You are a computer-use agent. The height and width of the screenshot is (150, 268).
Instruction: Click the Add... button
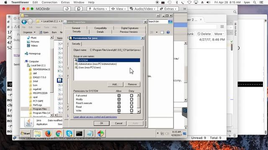[x=115, y=84]
